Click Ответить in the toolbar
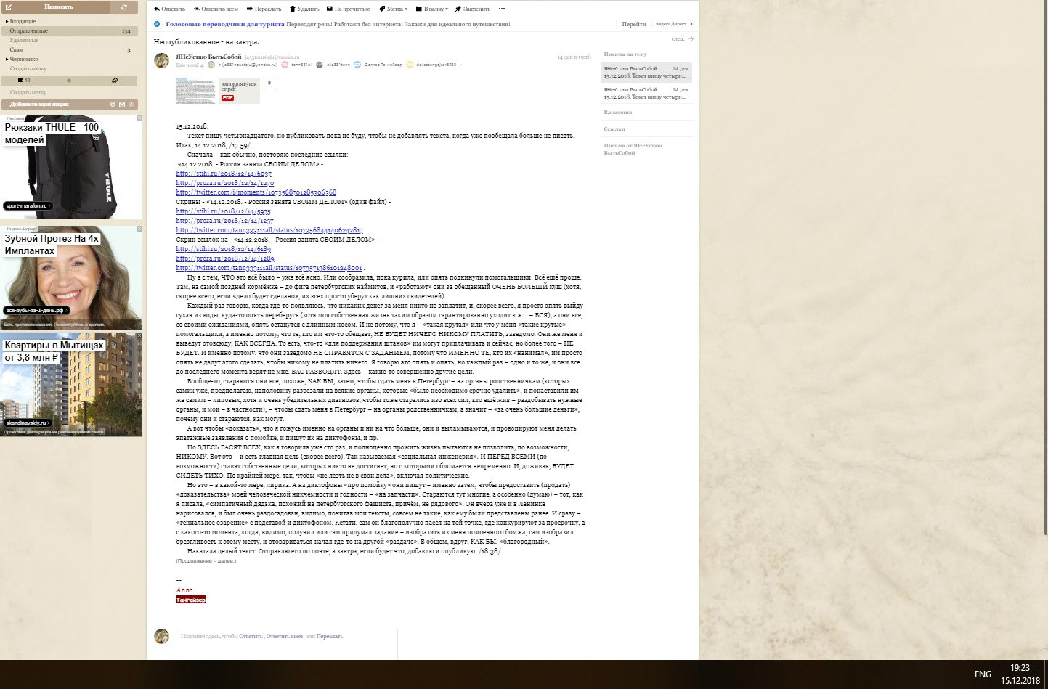Screen dimensions: 1048x689 coord(169,9)
